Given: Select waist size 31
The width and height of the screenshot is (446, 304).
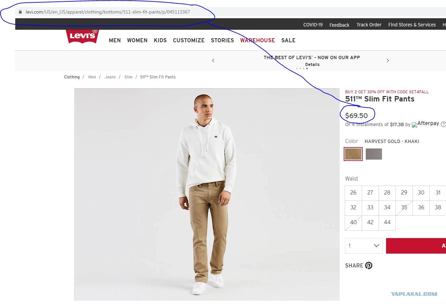Looking at the screenshot, I should (x=438, y=193).
